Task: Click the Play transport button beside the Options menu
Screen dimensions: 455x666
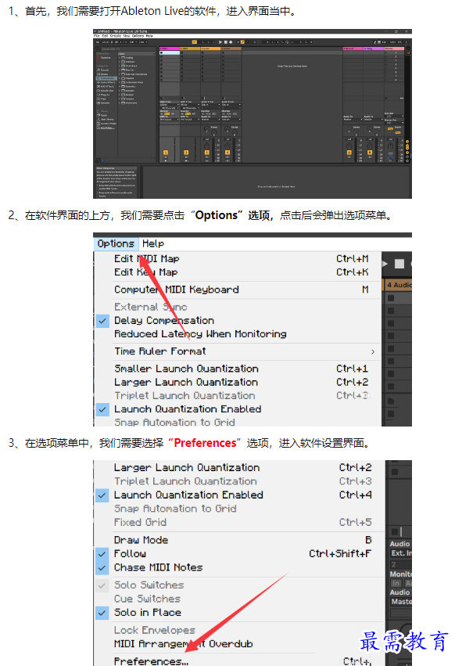Action: coord(385,264)
